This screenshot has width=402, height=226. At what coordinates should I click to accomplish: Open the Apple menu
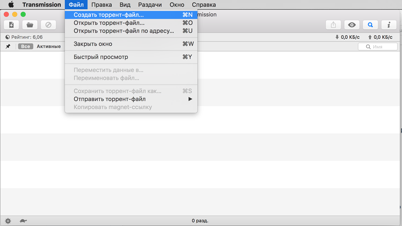click(11, 5)
